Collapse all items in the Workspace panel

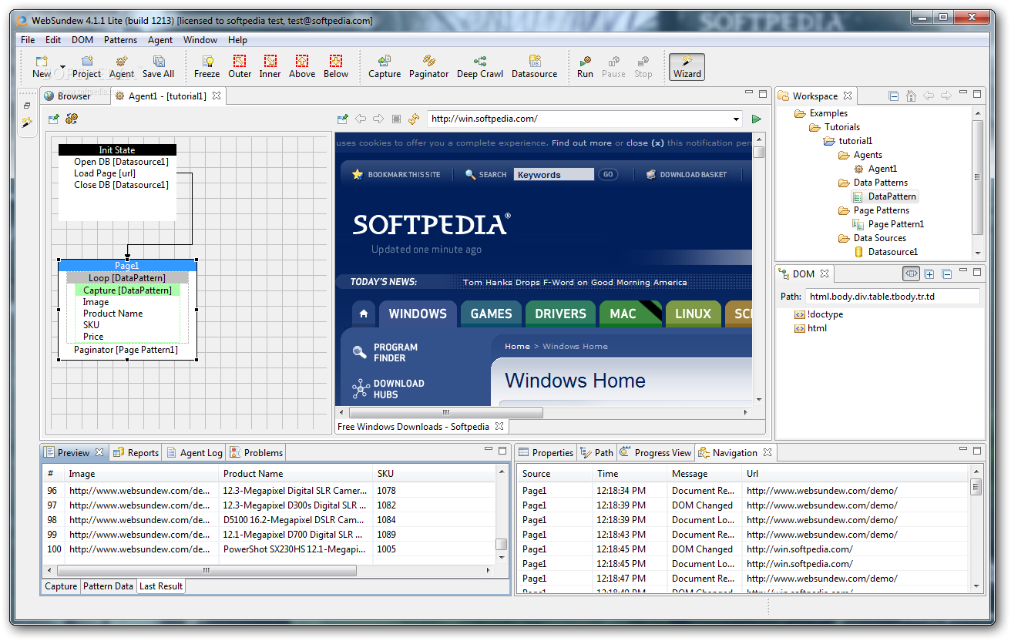pos(893,96)
